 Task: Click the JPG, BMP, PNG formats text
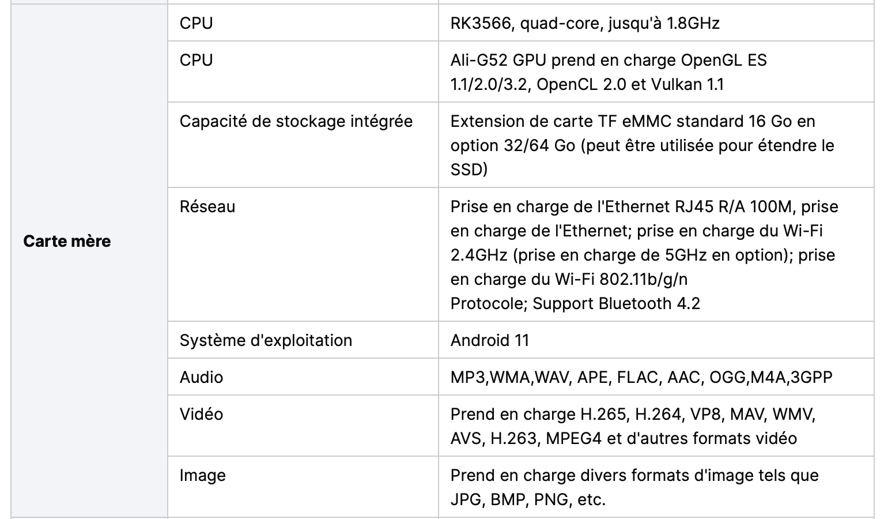[x=528, y=499]
